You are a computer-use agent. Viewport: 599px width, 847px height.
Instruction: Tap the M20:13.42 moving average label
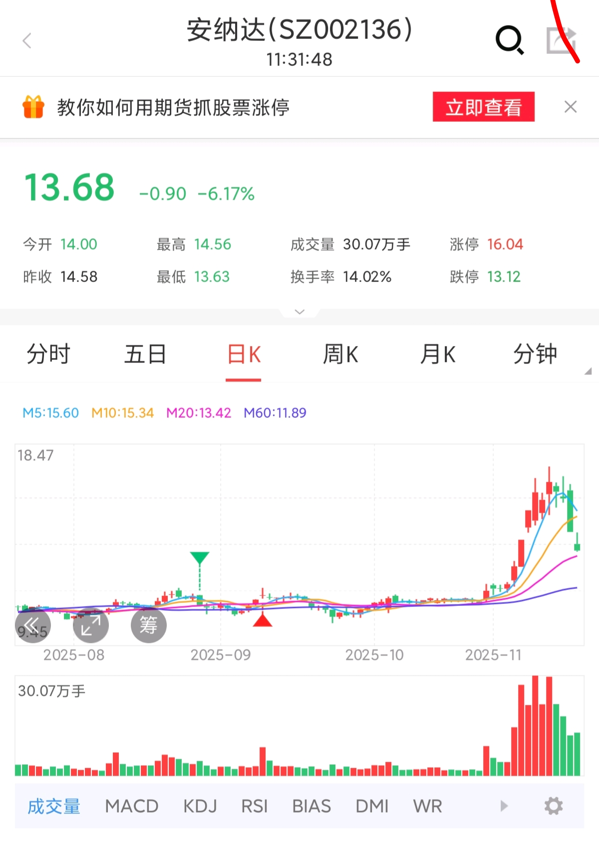point(199,413)
